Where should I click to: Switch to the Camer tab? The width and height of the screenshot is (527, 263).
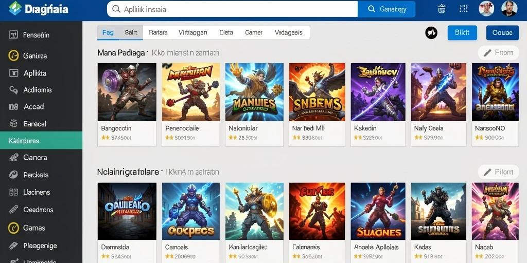pyautogui.click(x=254, y=32)
